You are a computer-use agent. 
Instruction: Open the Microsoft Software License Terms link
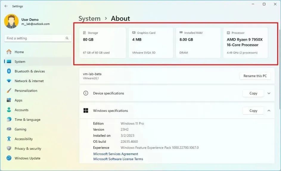(118, 159)
